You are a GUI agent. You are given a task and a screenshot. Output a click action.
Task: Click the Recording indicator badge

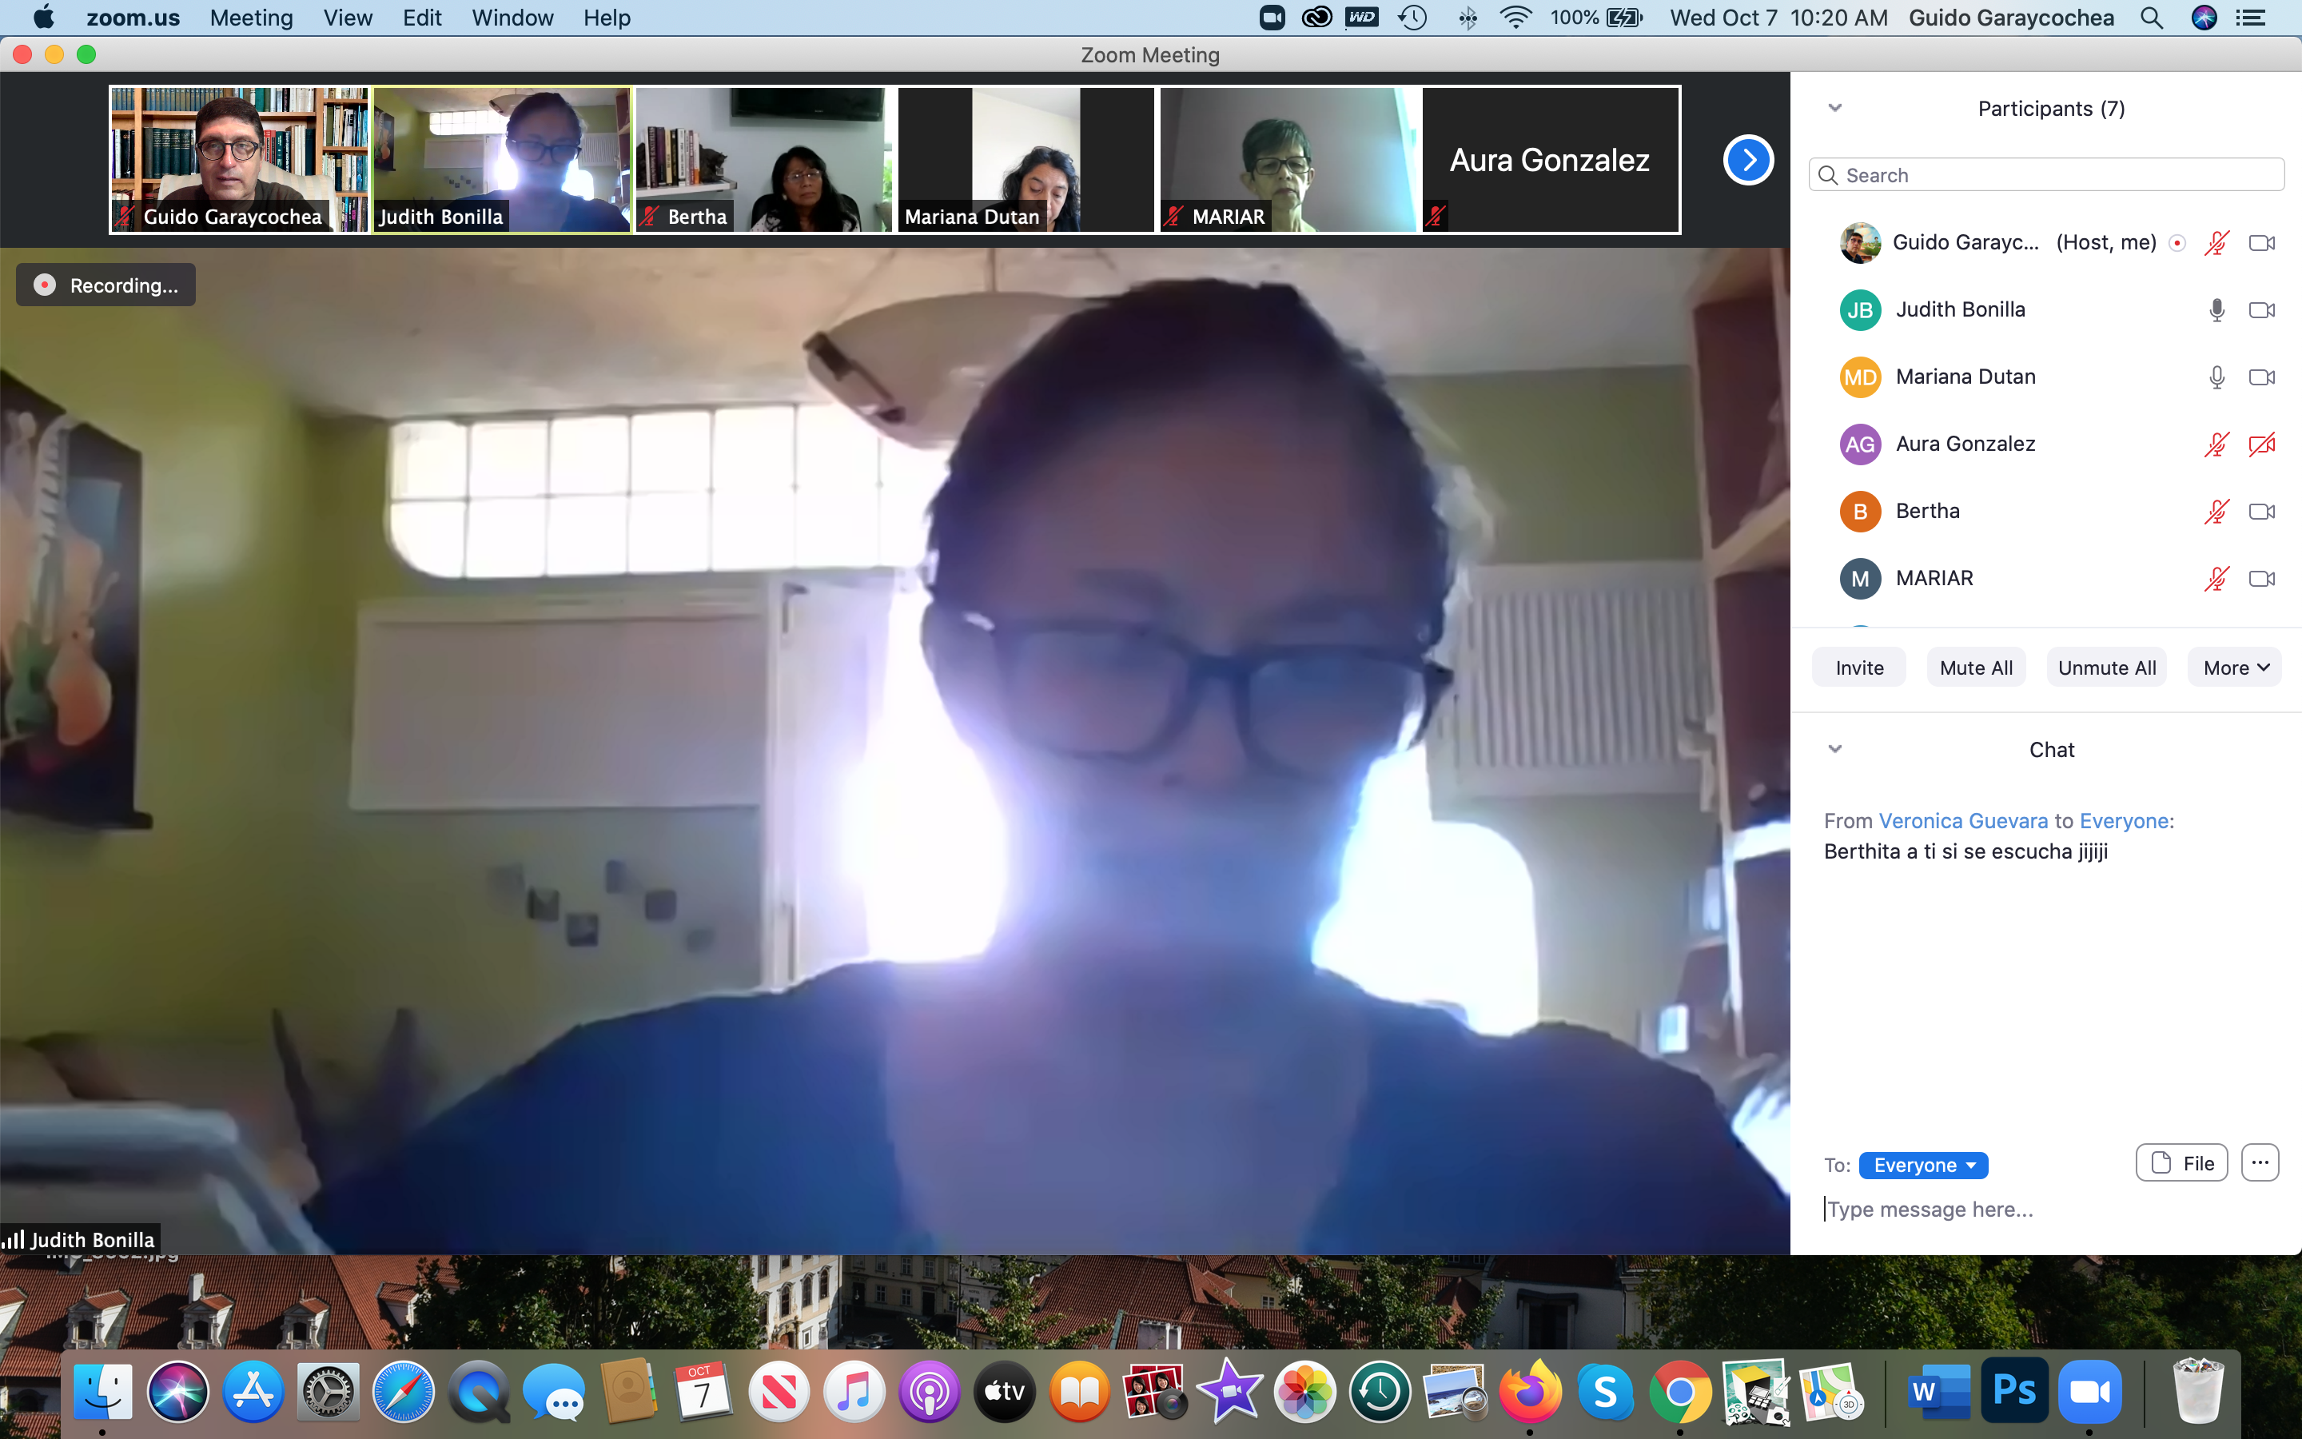(x=106, y=285)
